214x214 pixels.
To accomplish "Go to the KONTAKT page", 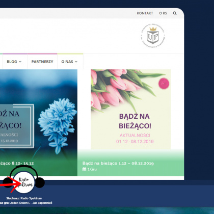I will pyautogui.click(x=145, y=13).
